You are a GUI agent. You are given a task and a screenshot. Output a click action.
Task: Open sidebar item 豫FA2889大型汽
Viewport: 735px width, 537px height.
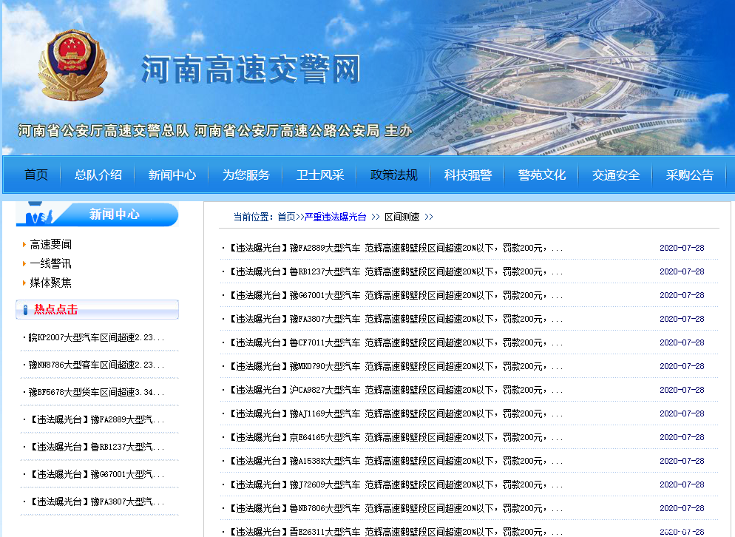(96, 419)
